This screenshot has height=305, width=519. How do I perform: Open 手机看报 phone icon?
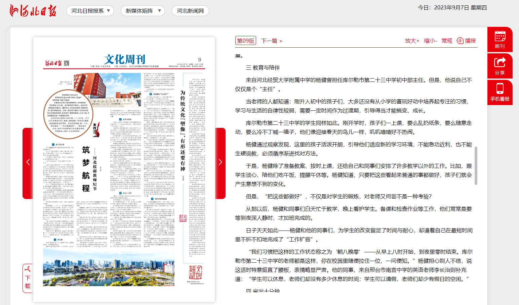coord(500,92)
